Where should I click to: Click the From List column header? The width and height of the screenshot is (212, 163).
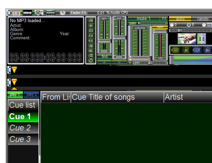click(56, 97)
